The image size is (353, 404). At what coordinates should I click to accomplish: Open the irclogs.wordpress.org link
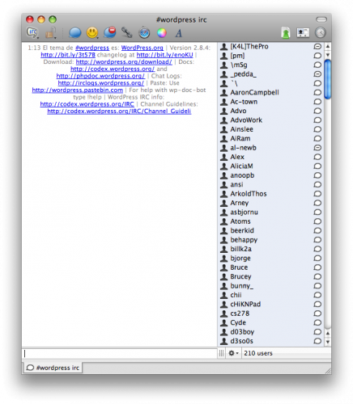101,83
